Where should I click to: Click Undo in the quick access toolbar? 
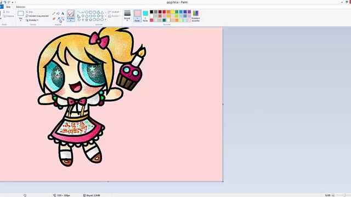(x=5, y=2)
